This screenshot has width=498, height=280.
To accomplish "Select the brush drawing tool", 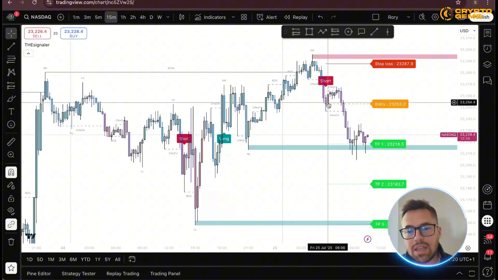I will pyautogui.click(x=11, y=99).
